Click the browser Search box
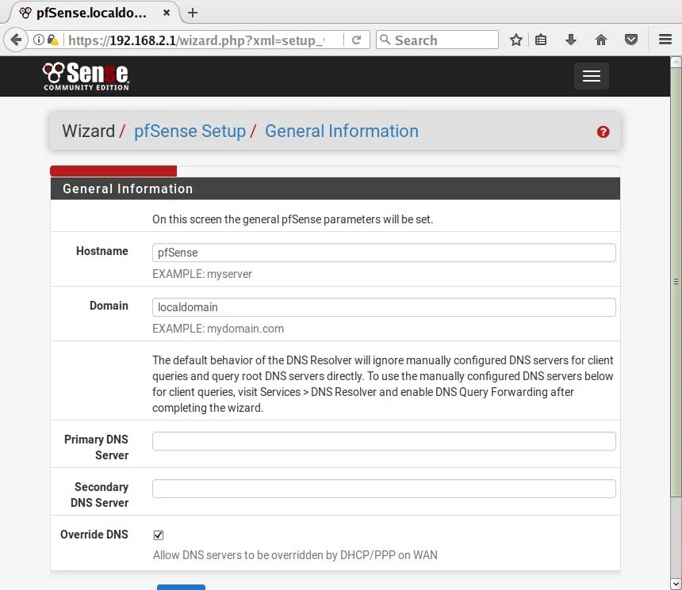Screen dimensions: 682x590 point(437,40)
